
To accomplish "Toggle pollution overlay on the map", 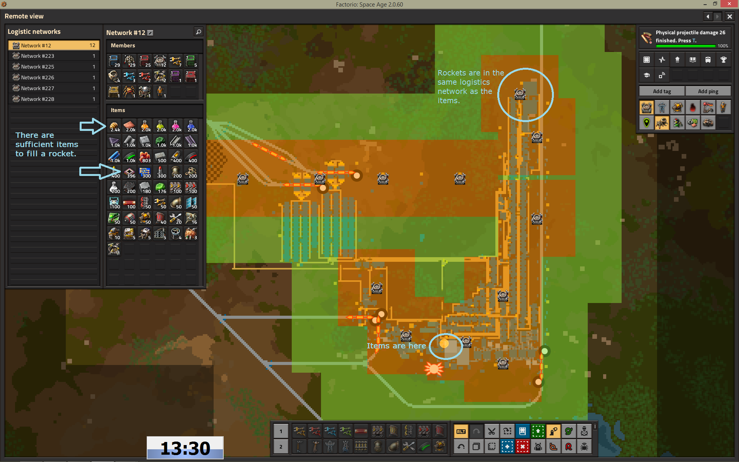I will [x=692, y=107].
